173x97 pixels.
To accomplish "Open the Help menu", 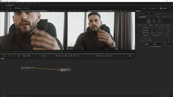I will pyautogui.click(x=39, y=3).
